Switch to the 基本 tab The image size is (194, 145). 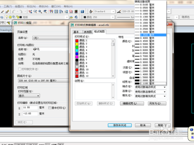77,32
